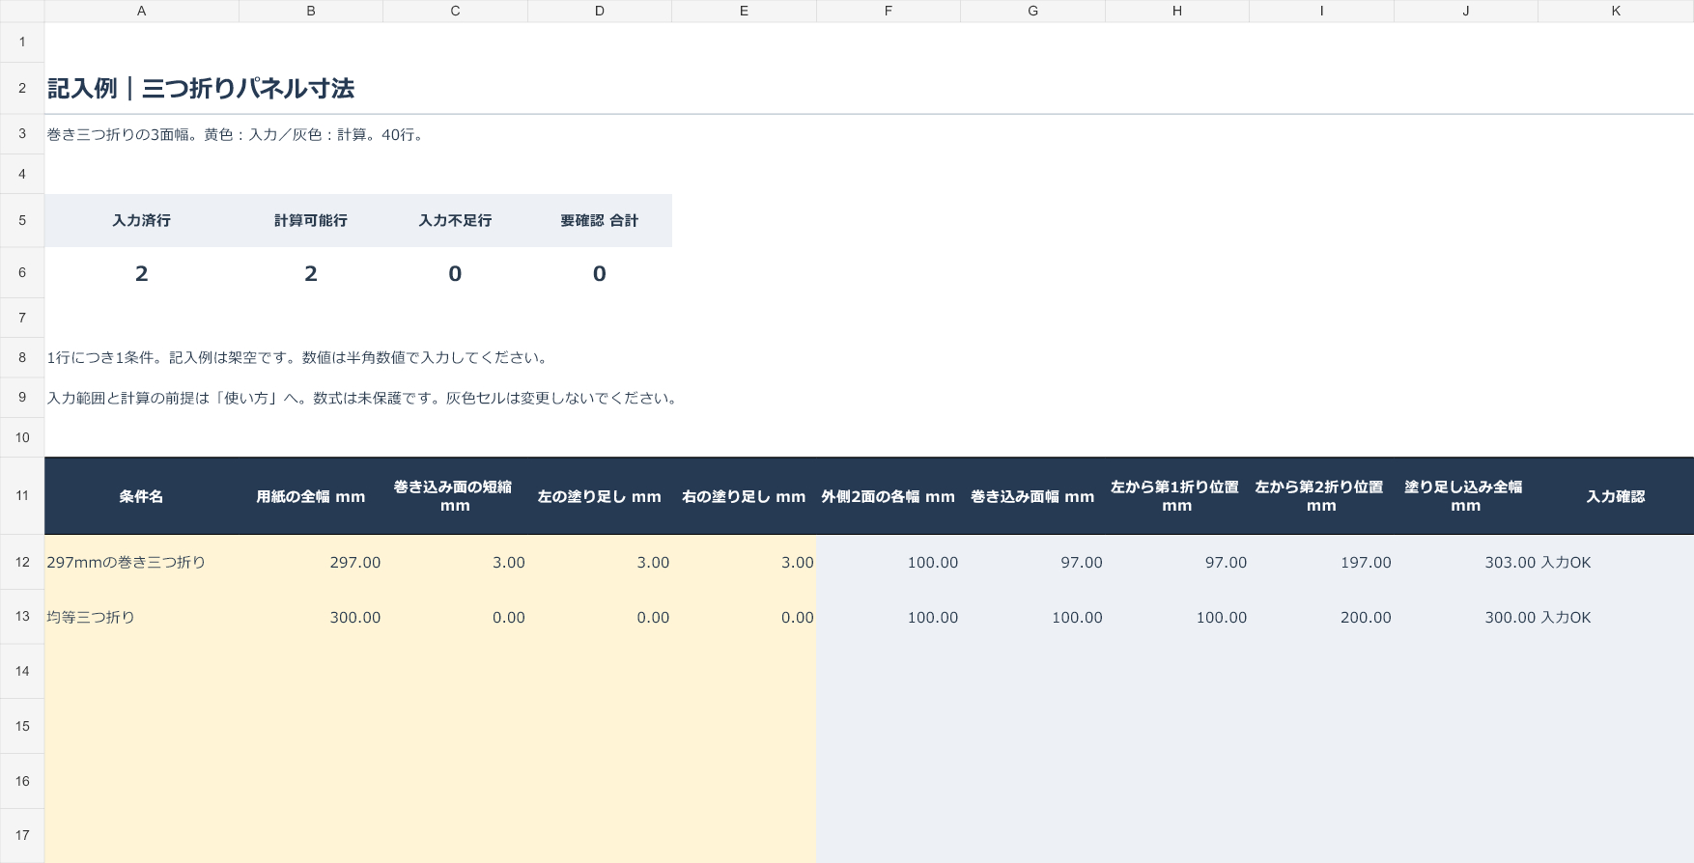This screenshot has width=1694, height=863.
Task: Select the 入力不足行 count cell showing 0
Action: 455,273
